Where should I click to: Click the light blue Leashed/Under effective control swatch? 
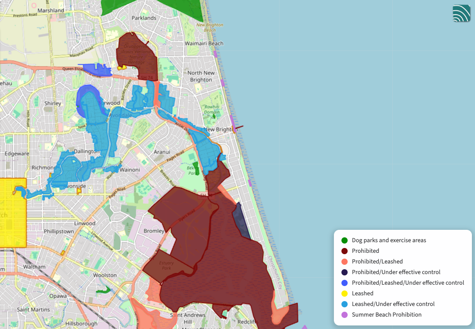[345, 304]
